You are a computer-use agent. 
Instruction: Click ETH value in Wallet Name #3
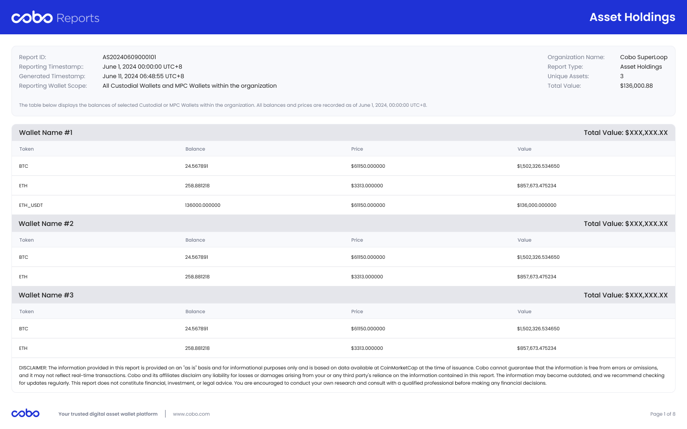(537, 348)
